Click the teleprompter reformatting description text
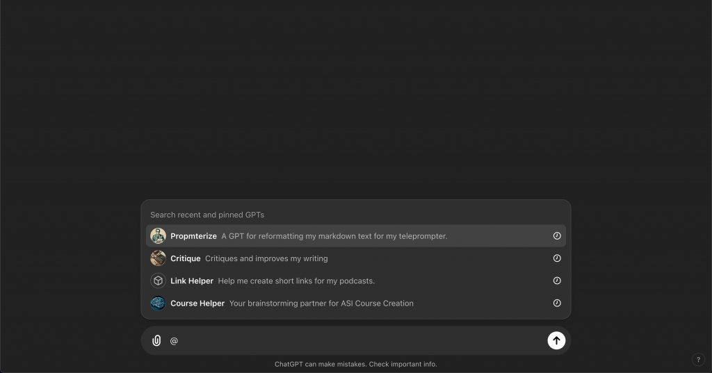 click(x=334, y=236)
